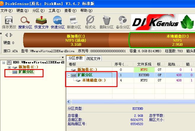
Task: Select 扩展分区 row in partition table
Action: (130, 75)
